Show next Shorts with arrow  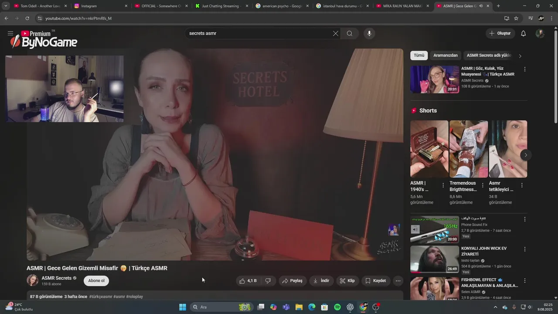(x=526, y=155)
